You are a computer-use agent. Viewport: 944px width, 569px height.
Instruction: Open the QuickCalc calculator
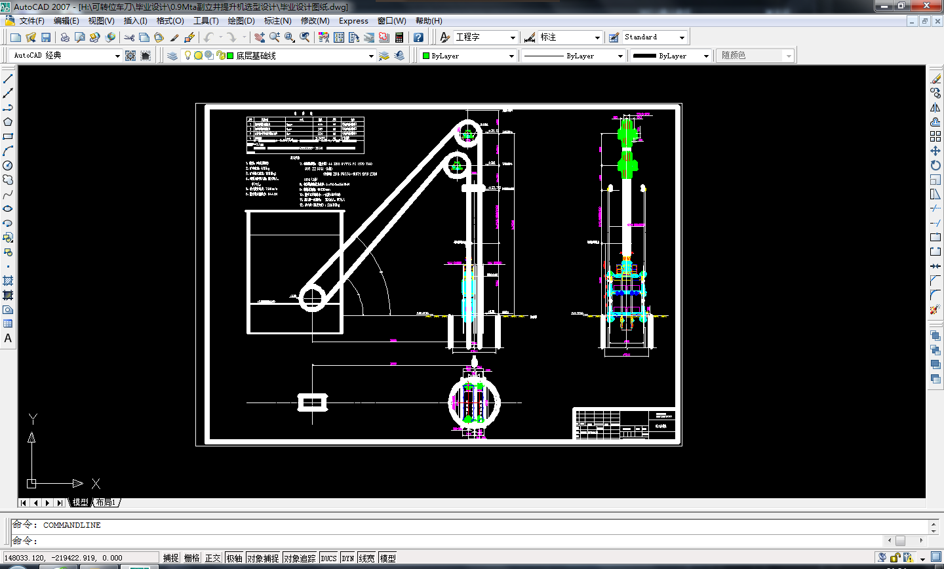pos(399,37)
